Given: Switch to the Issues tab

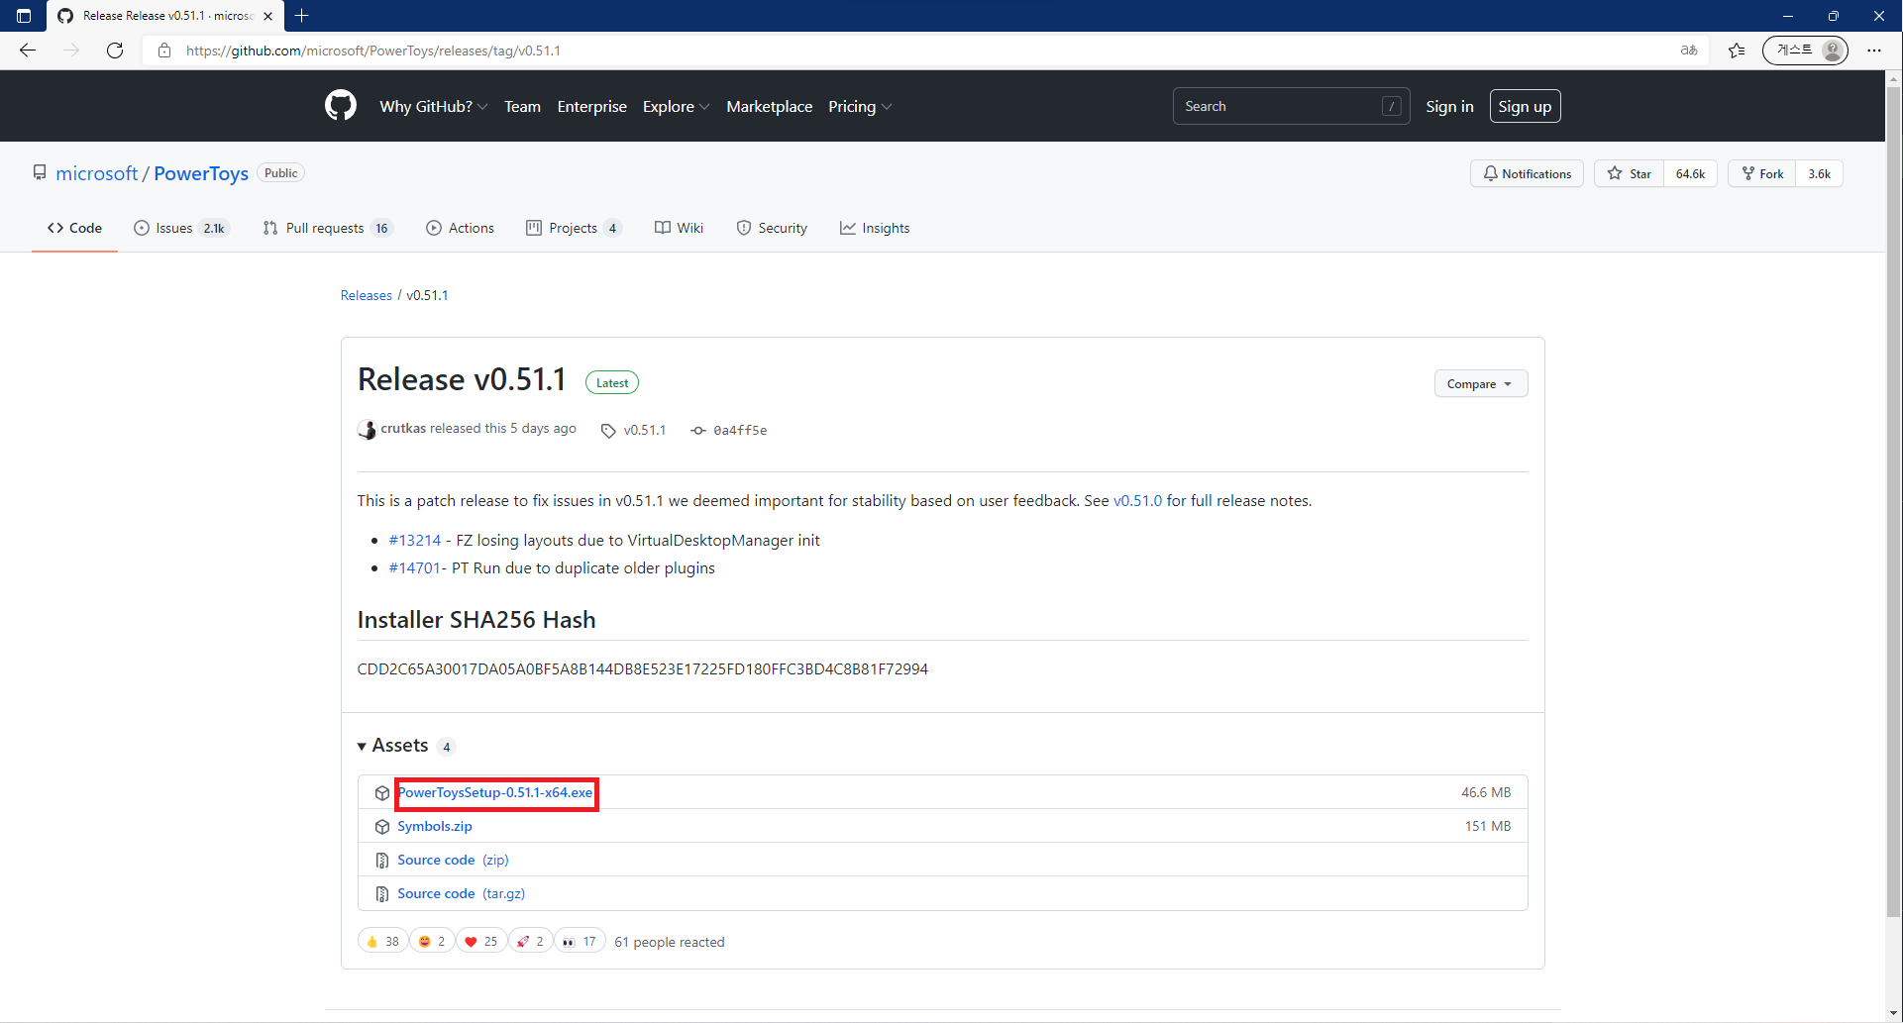Looking at the screenshot, I should [181, 228].
